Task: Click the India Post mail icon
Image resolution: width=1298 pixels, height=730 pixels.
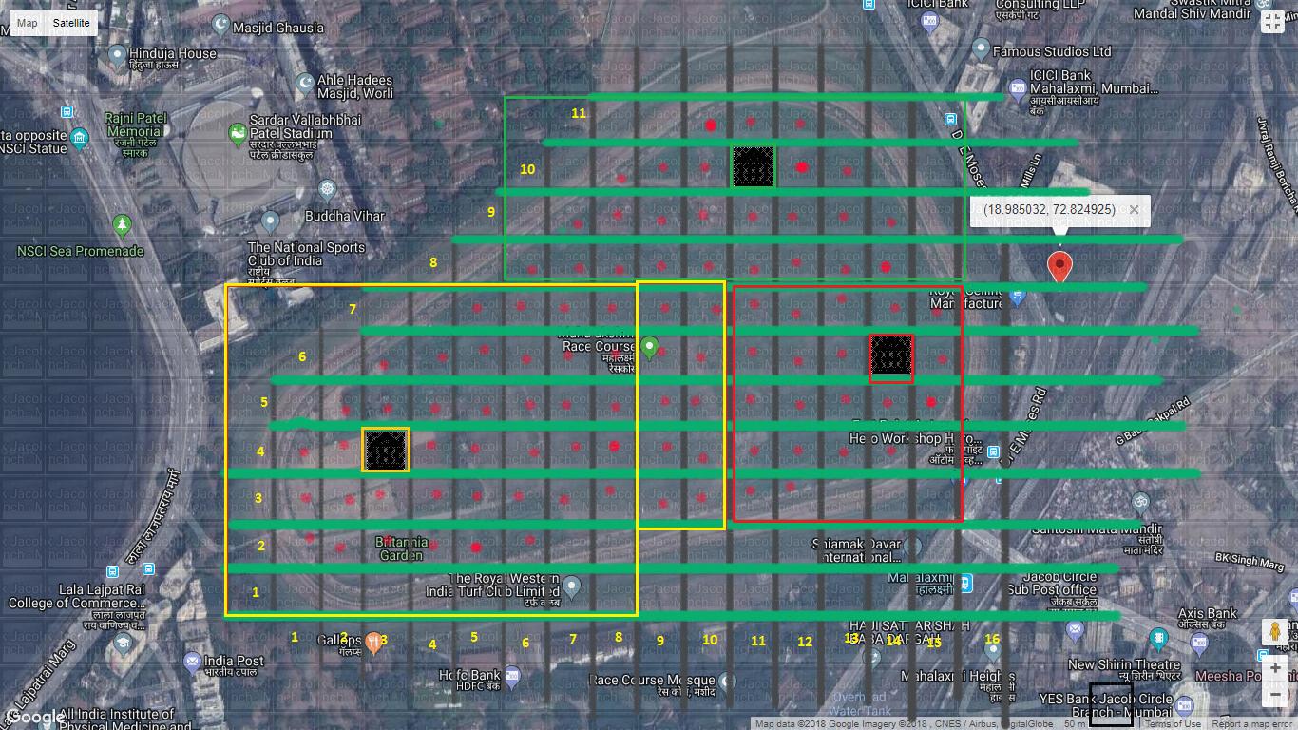Action: (192, 661)
